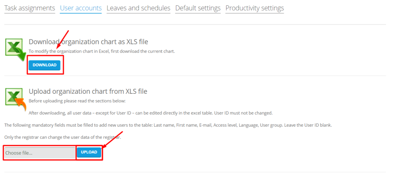Click the Excel upload icon with orange arrow
Screen dimensions: 401x180
pyautogui.click(x=15, y=100)
